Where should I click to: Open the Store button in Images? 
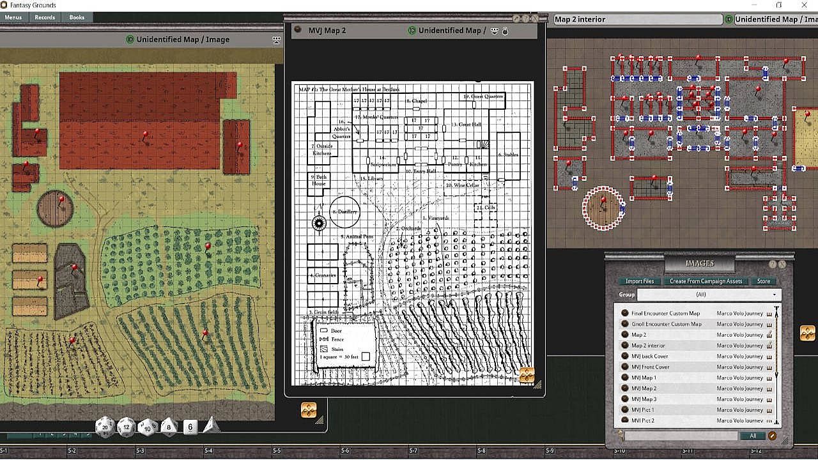coord(764,281)
